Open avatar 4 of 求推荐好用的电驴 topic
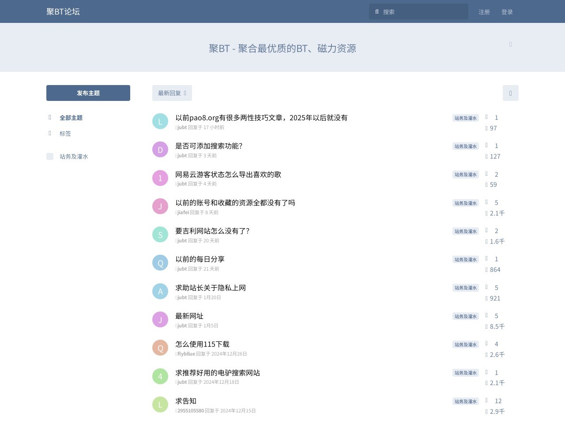Image resolution: width=565 pixels, height=423 pixels. (160, 376)
